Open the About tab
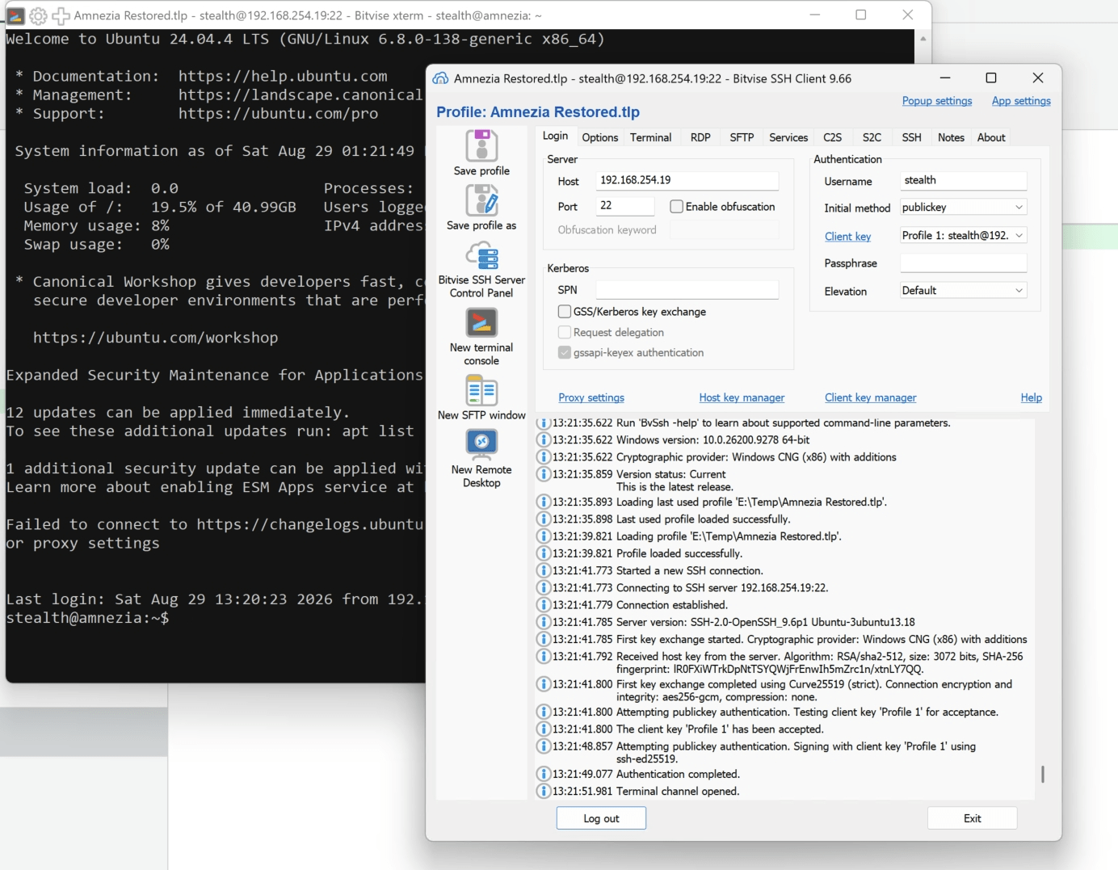Screen dimensions: 1118x870 (991, 137)
